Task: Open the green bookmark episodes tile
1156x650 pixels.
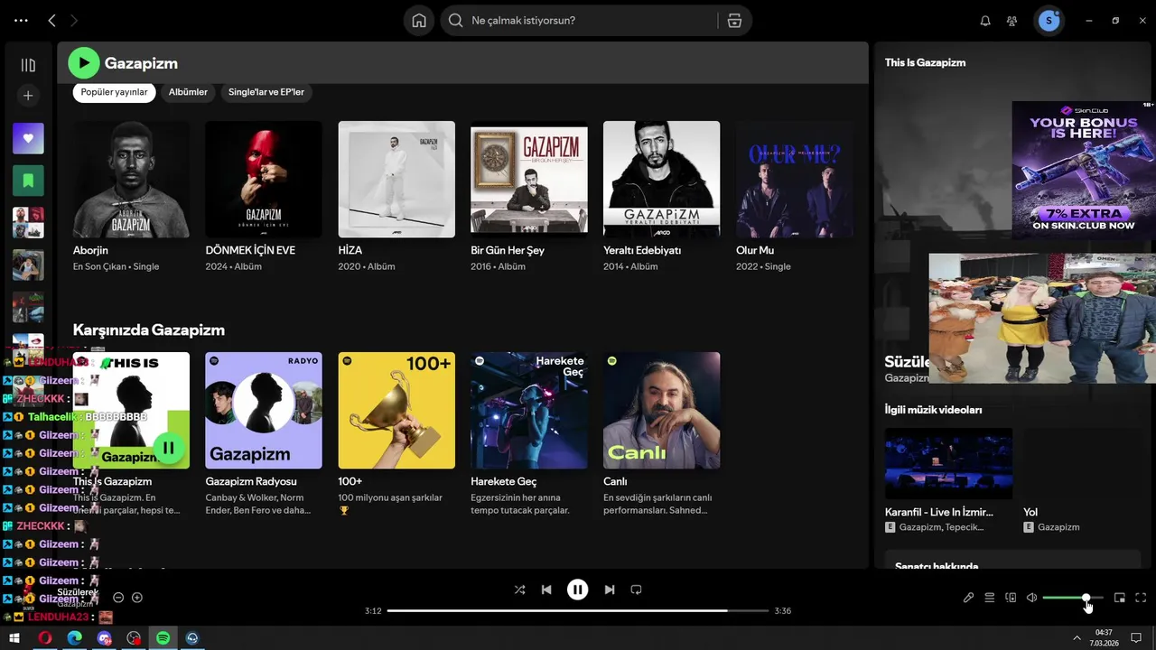Action: (28, 181)
